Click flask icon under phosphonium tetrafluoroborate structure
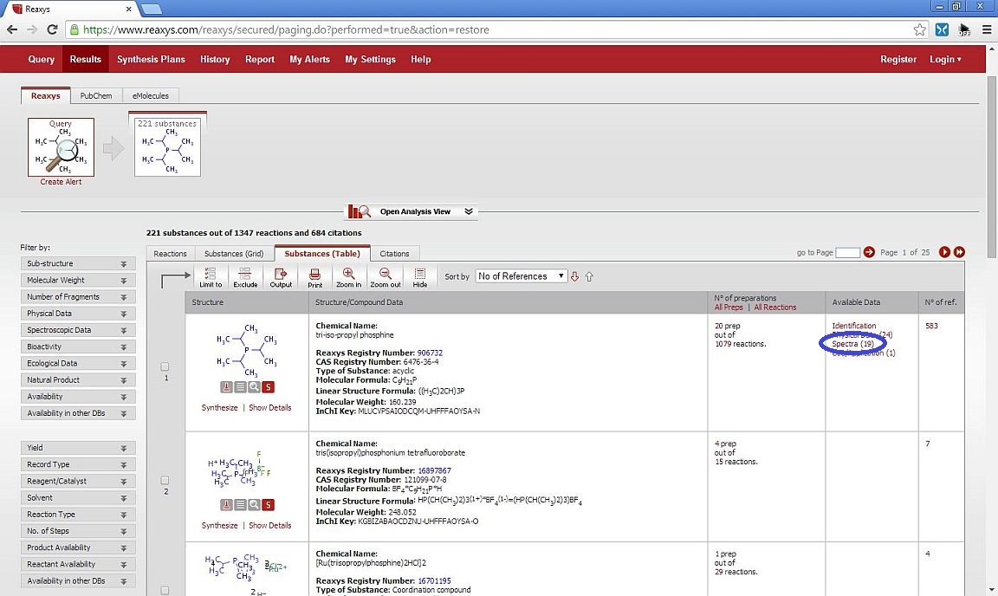998x596 pixels. click(226, 505)
